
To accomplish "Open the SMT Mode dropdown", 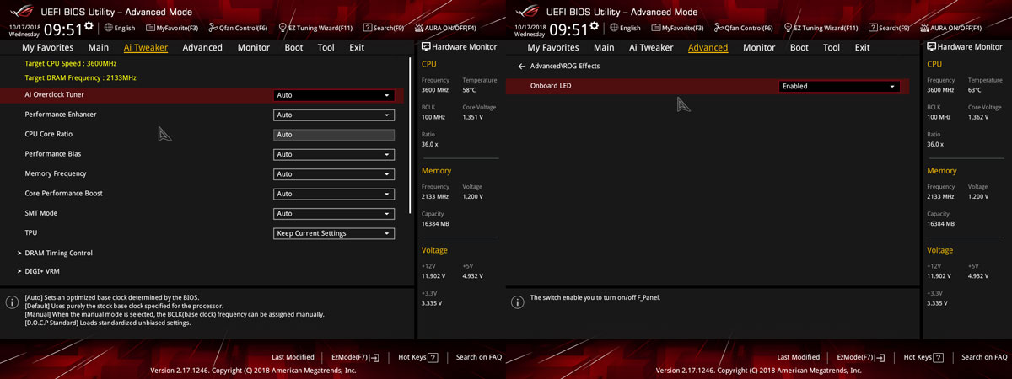I will pyautogui.click(x=334, y=213).
